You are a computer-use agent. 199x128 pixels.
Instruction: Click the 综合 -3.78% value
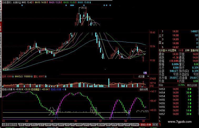(x=181, y=85)
